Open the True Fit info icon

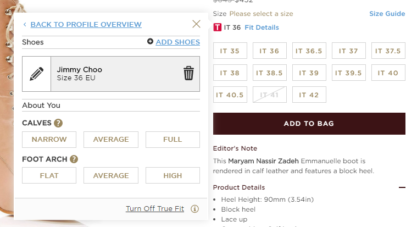coord(194,209)
